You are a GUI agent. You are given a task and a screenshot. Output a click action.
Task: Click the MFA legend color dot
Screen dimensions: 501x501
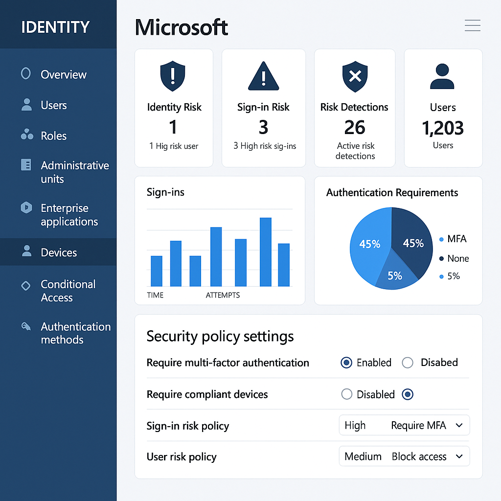coord(441,239)
